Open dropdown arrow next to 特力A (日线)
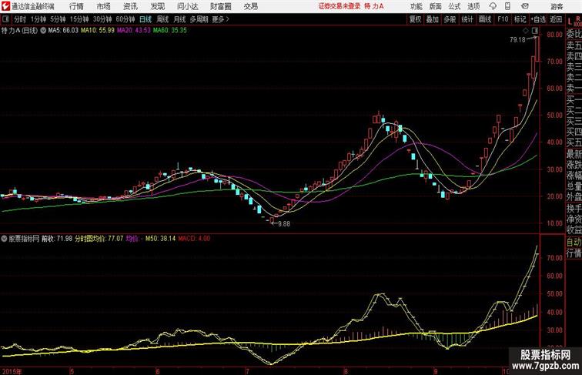The image size is (582, 375). coord(43,31)
